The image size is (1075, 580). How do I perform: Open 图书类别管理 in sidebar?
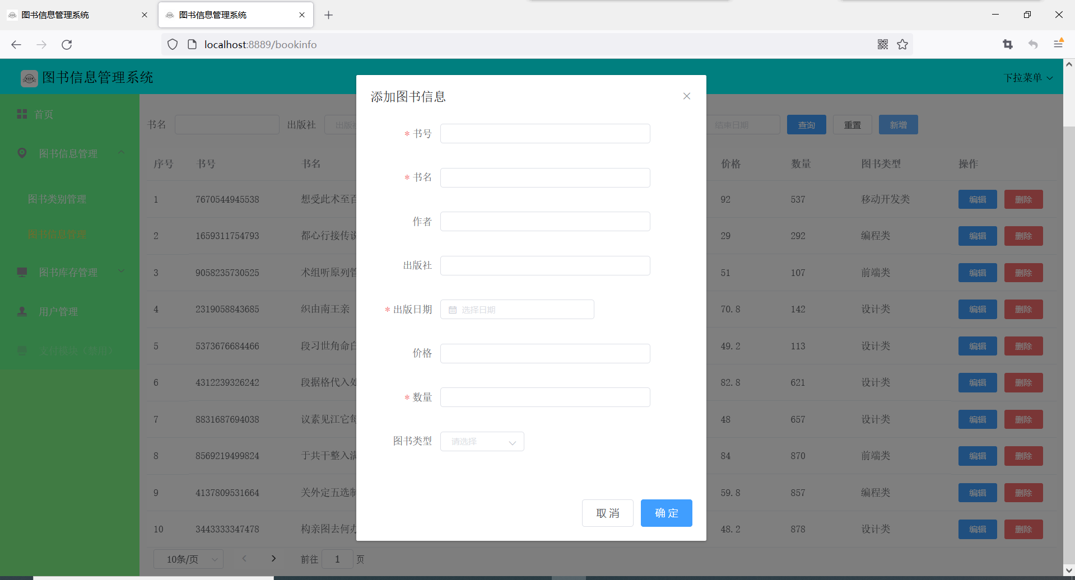[x=69, y=199]
